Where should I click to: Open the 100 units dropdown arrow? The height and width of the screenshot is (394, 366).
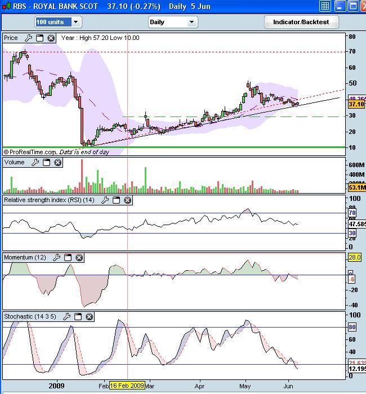point(75,22)
